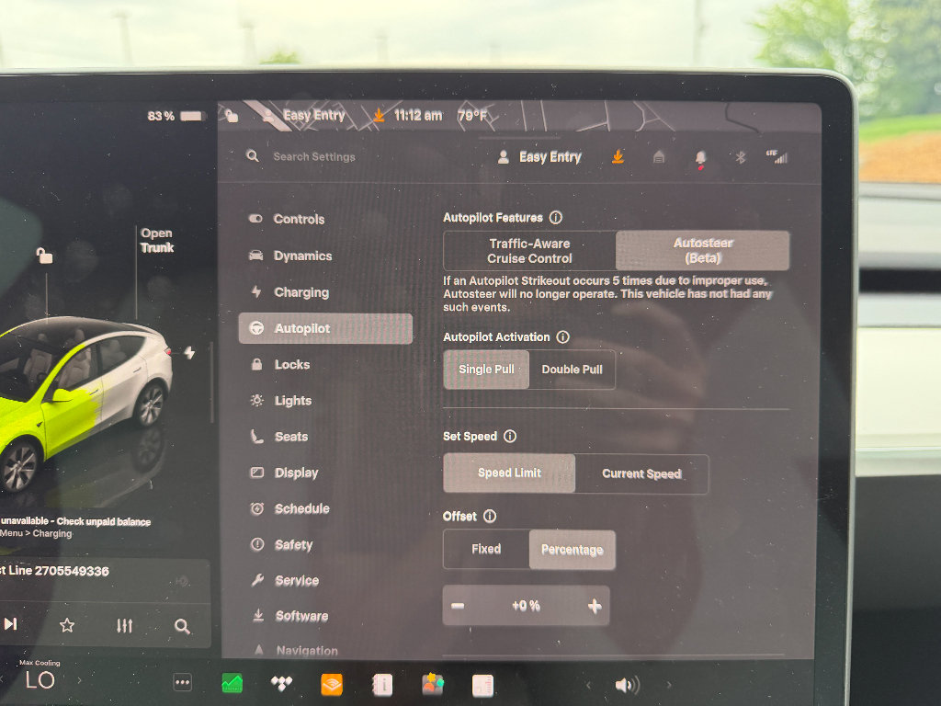The image size is (941, 706).
Task: Tap Open Trunk on car view
Action: [156, 240]
